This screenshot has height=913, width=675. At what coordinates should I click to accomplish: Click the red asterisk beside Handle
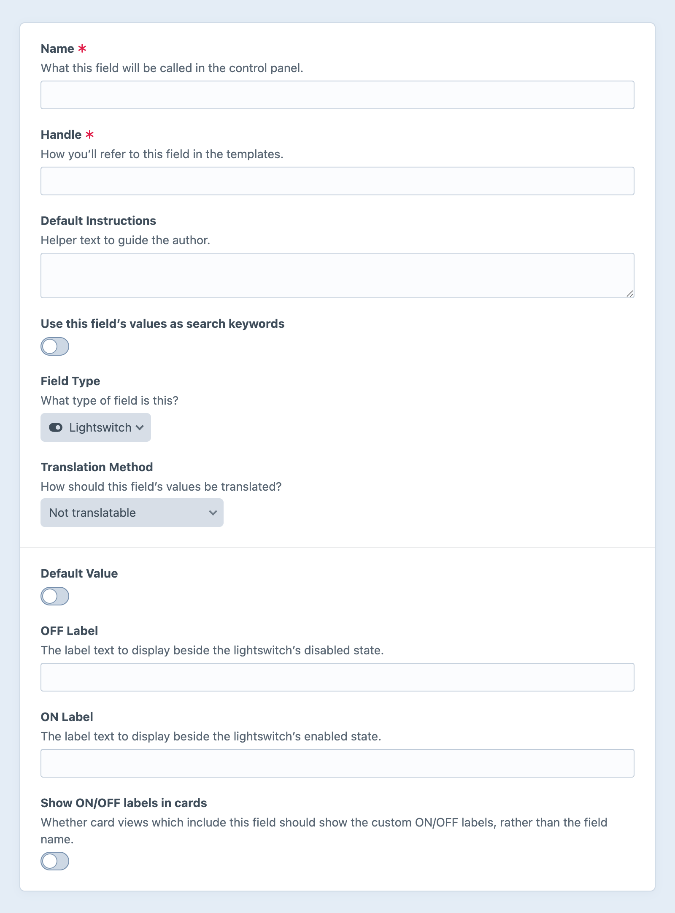point(89,134)
